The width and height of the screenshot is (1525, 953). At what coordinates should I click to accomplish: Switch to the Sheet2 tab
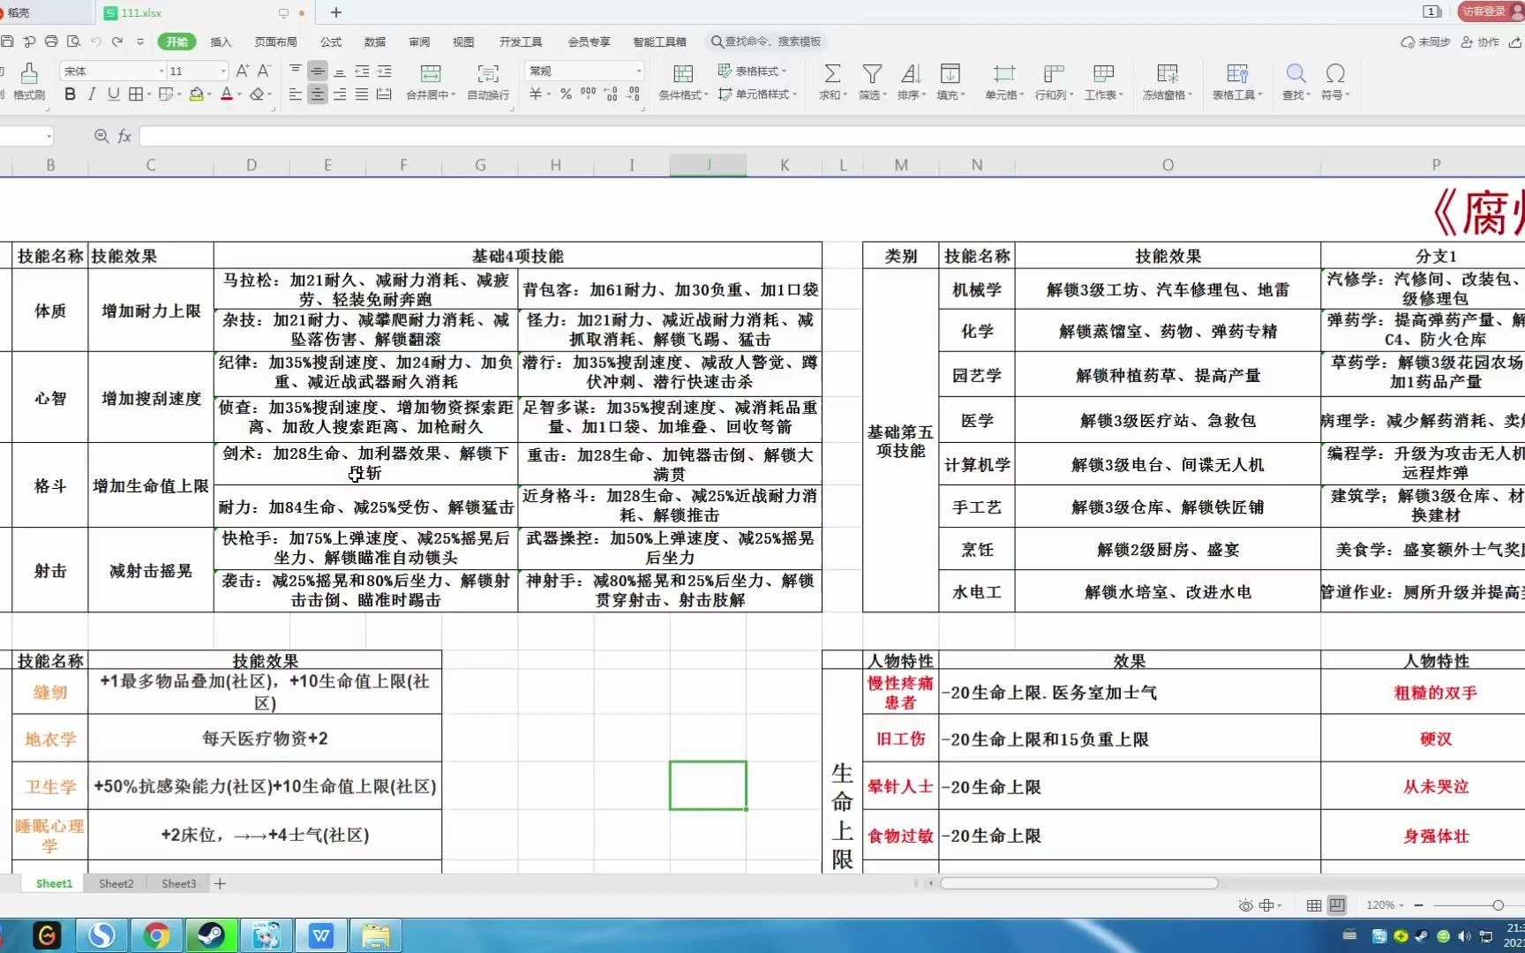coord(116,883)
